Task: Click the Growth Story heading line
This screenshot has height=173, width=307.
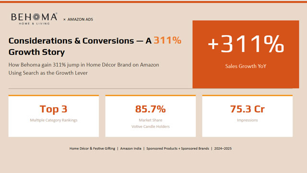Action: pyautogui.click(x=36, y=52)
